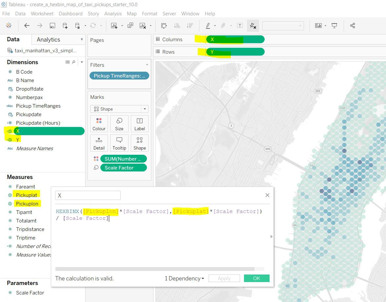
Task: Open the Analytics tab switcher arrows
Action: pyautogui.click(x=82, y=39)
